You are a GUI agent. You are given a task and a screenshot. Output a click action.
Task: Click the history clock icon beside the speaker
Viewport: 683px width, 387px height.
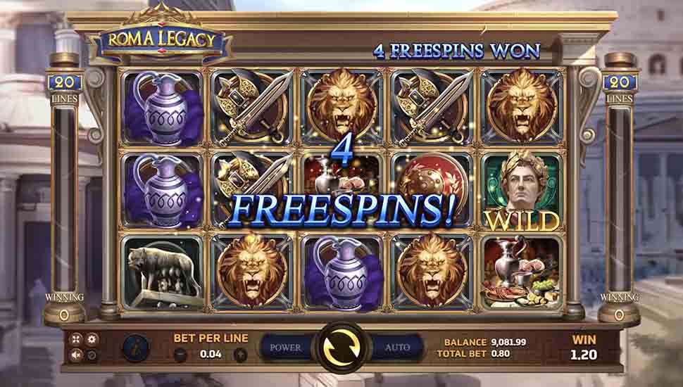click(x=92, y=355)
